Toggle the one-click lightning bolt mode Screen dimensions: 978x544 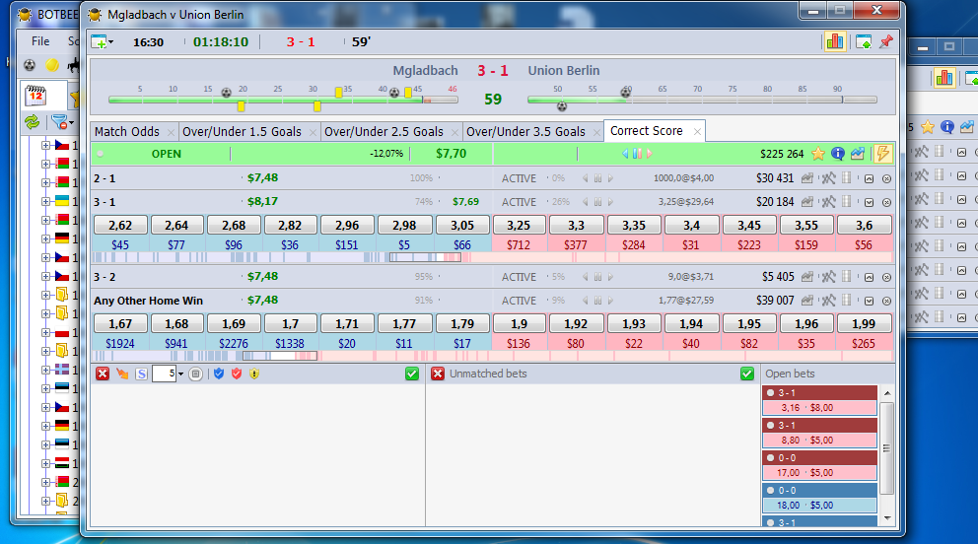pos(882,154)
